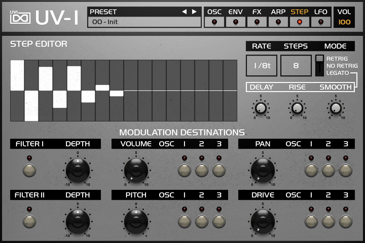Switch to the OSC page
The height and width of the screenshot is (243, 365).
coord(214,17)
